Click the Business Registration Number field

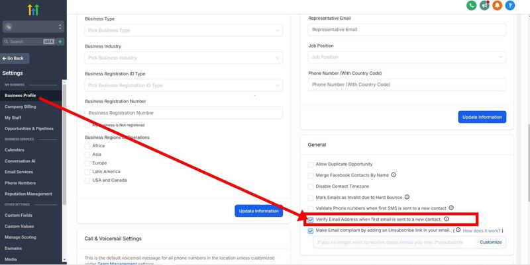(184, 112)
